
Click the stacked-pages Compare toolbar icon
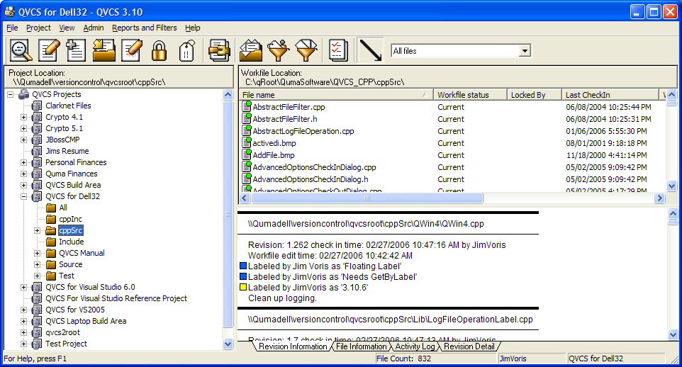click(219, 50)
